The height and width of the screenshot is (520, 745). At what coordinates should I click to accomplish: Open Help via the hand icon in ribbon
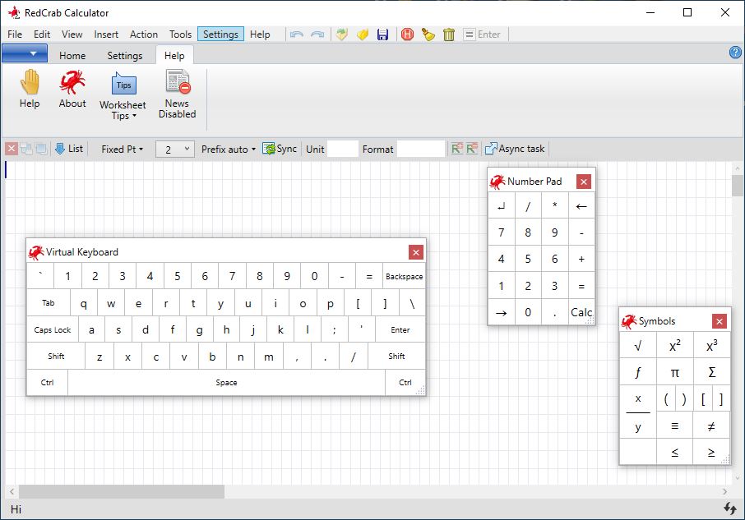click(30, 90)
